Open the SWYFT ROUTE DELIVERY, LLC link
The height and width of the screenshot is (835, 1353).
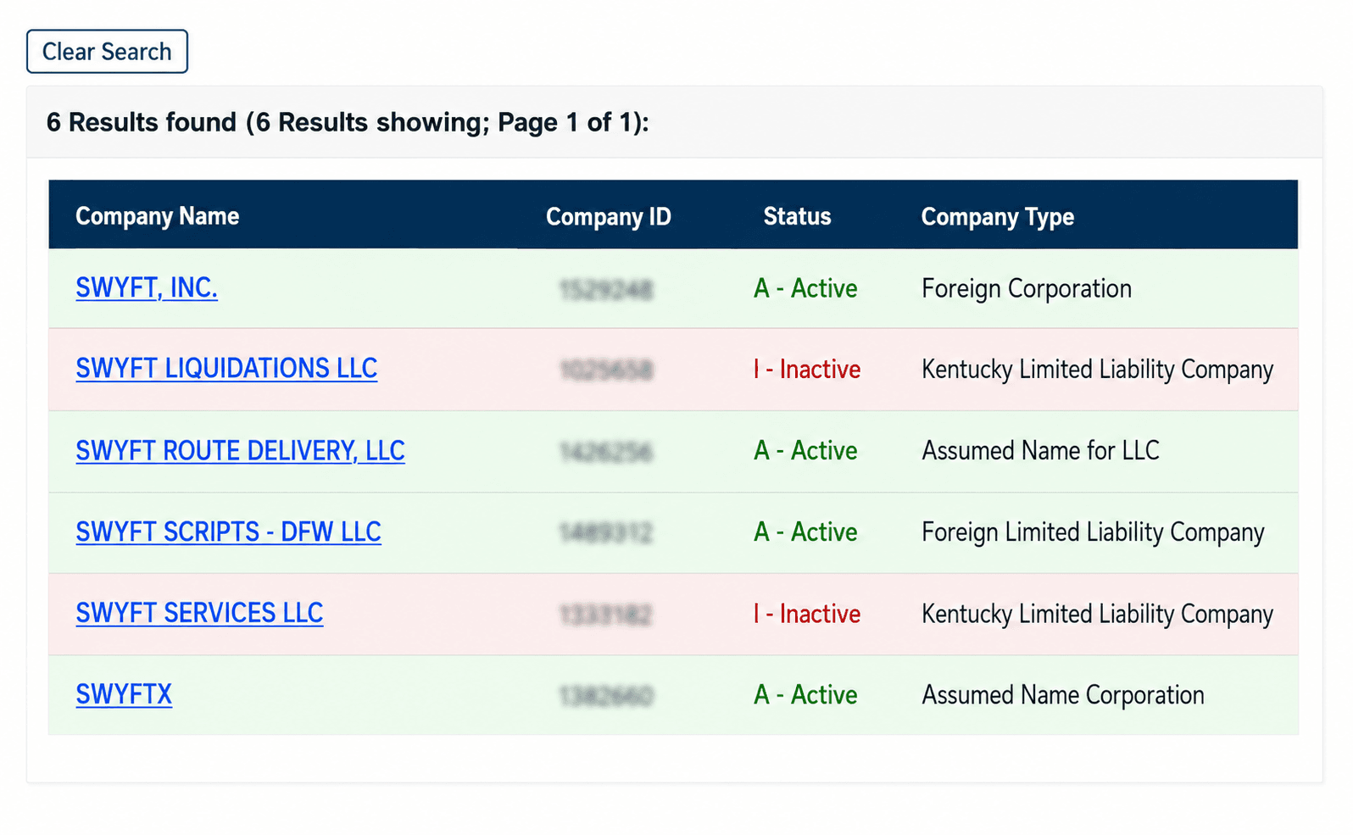(240, 450)
